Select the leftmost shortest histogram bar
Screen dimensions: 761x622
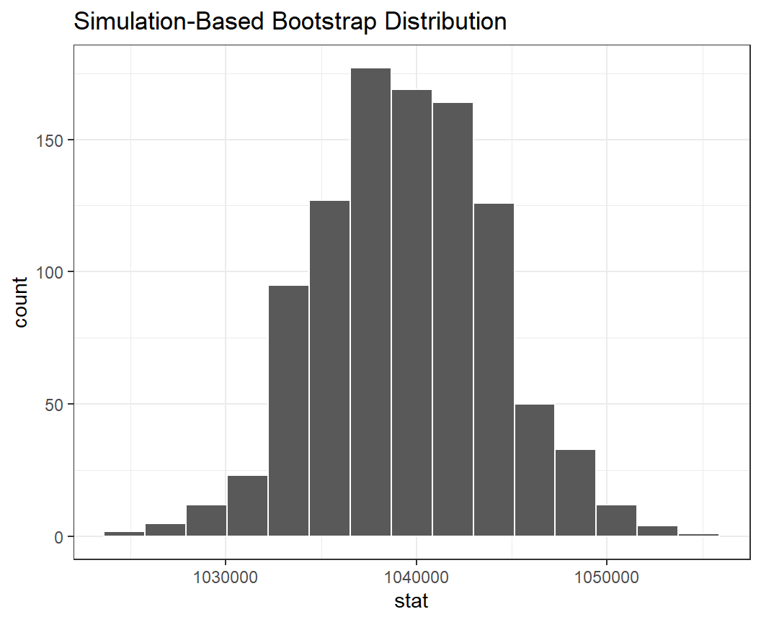(124, 534)
